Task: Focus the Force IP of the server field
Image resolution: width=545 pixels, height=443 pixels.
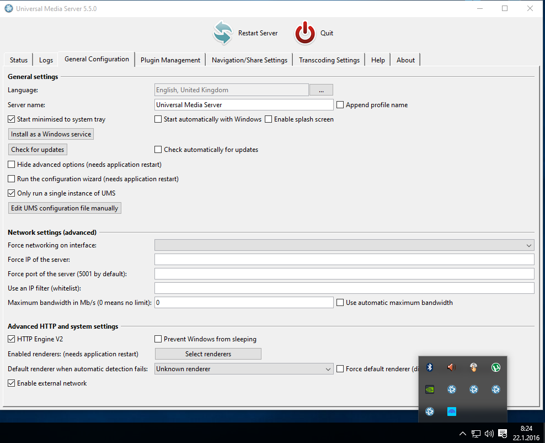Action: click(x=344, y=260)
